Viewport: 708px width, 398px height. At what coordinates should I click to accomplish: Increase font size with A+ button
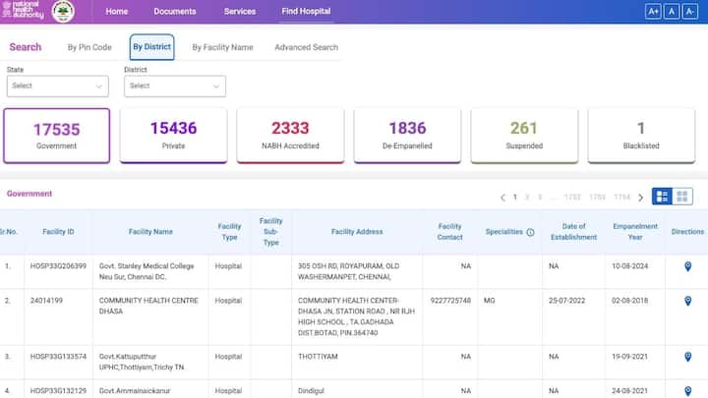click(x=653, y=12)
